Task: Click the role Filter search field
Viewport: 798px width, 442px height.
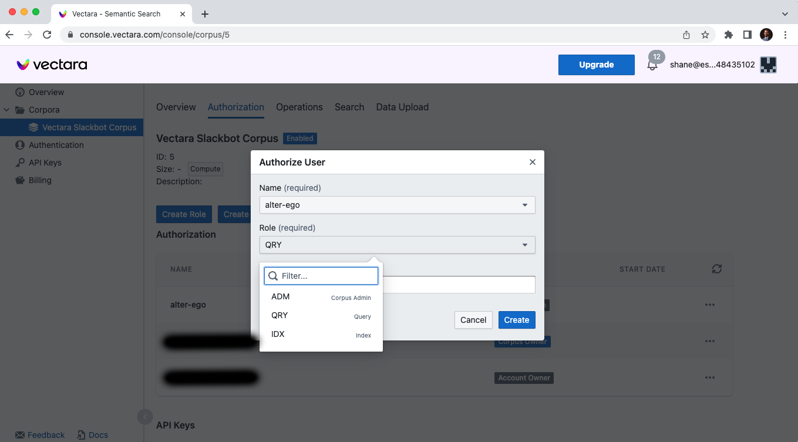Action: [327, 276]
